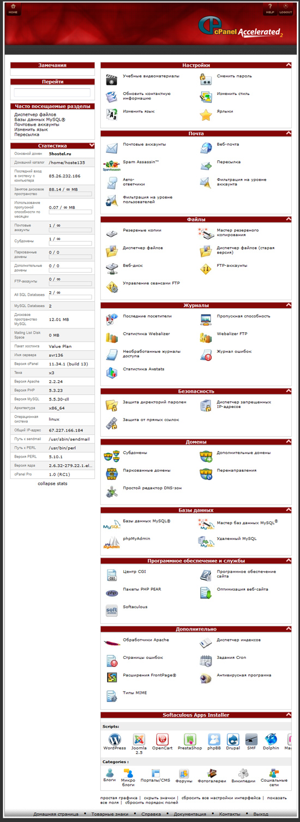Click the Spam Assassin icon

(x=112, y=165)
